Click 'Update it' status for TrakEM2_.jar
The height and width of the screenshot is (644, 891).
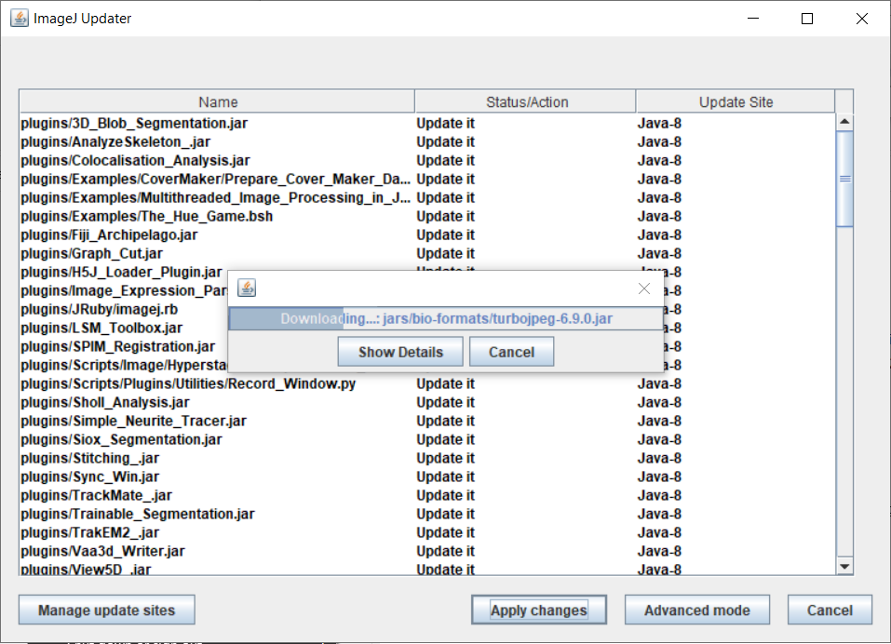pyautogui.click(x=445, y=532)
